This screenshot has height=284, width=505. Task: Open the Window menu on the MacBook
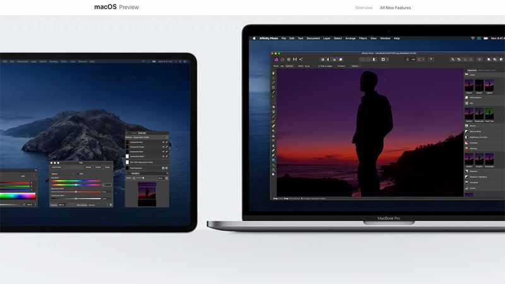[385, 38]
